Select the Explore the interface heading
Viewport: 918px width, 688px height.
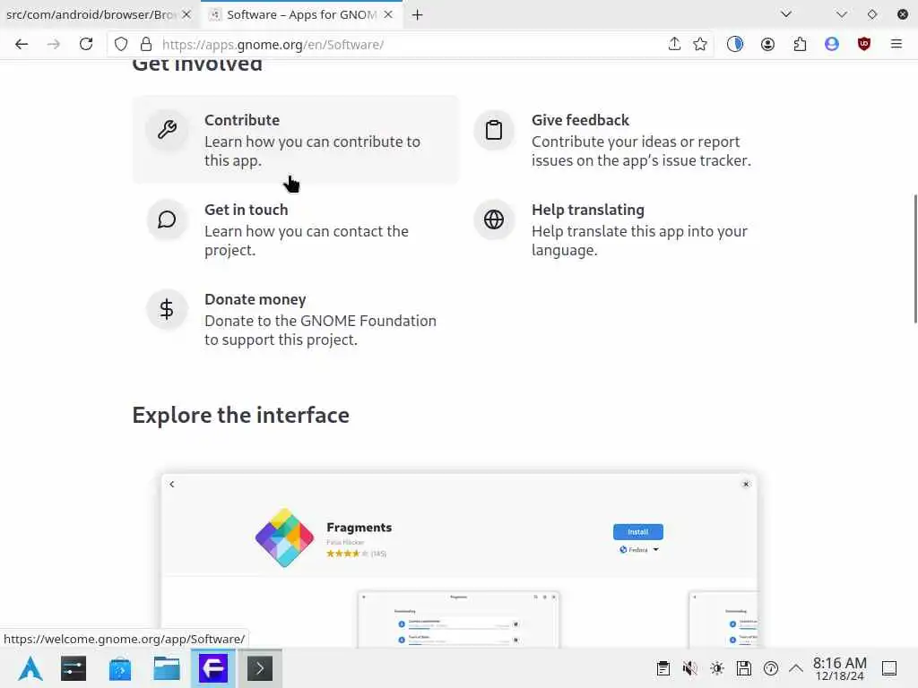coord(240,415)
